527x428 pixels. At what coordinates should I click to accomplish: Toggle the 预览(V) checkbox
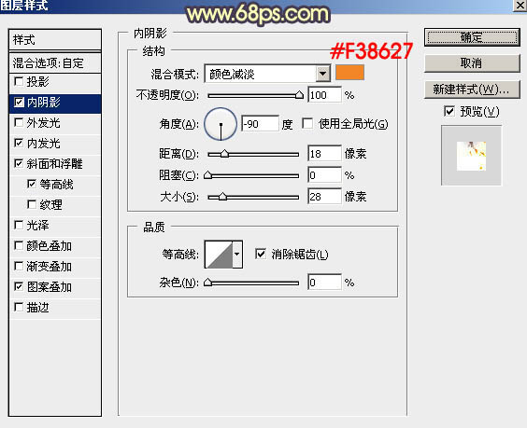449,111
